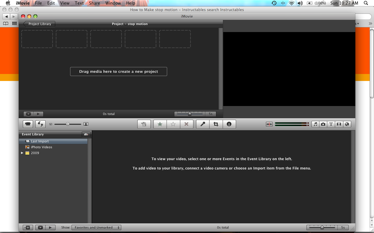Play selected events full screen

tap(40, 227)
